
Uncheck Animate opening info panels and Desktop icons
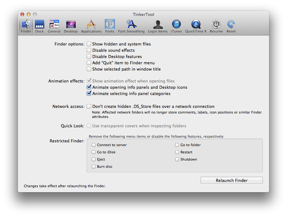tap(89, 87)
